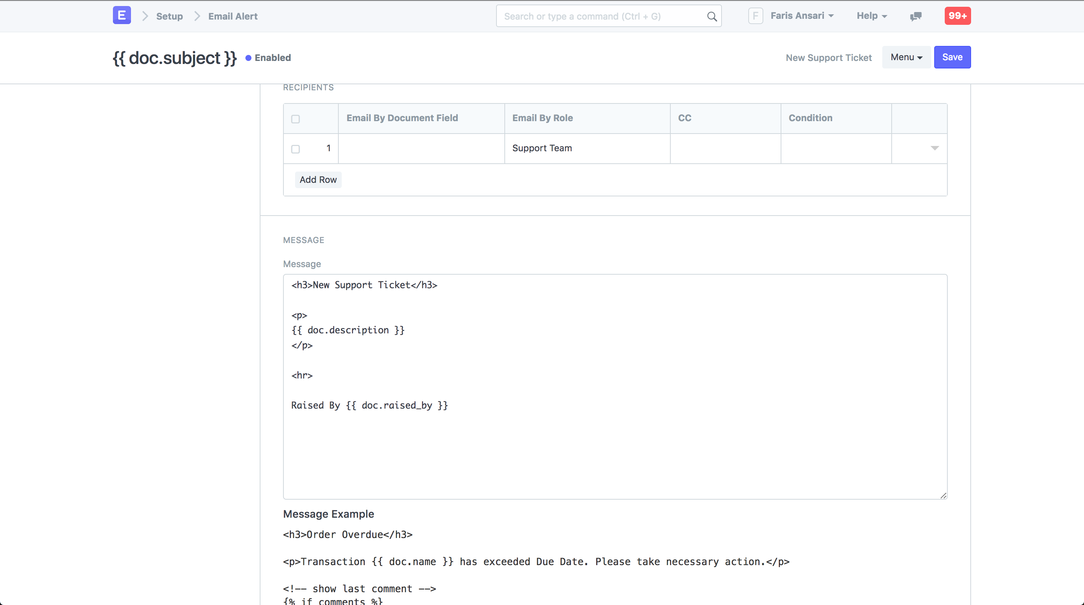Click the F user avatar icon

coord(755,16)
